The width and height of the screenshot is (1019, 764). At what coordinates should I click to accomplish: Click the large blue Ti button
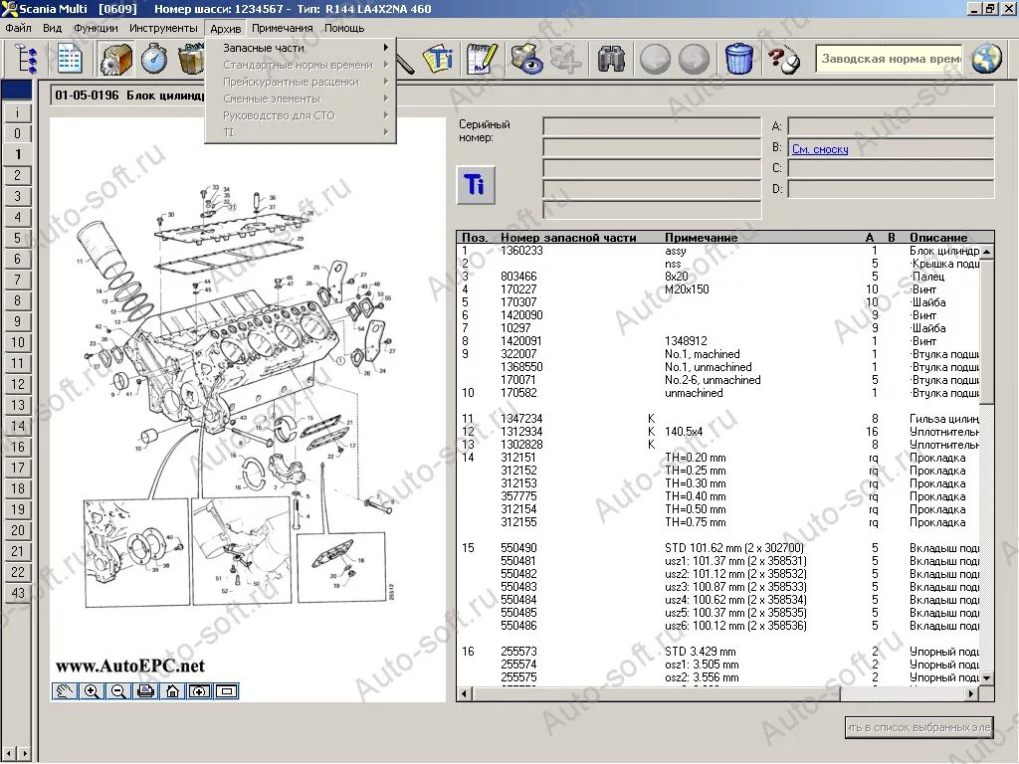(475, 185)
